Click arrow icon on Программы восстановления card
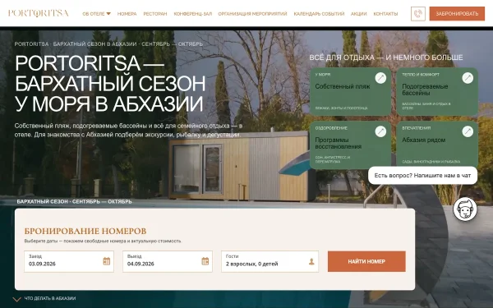This screenshot has width=493, height=308. 380,131
